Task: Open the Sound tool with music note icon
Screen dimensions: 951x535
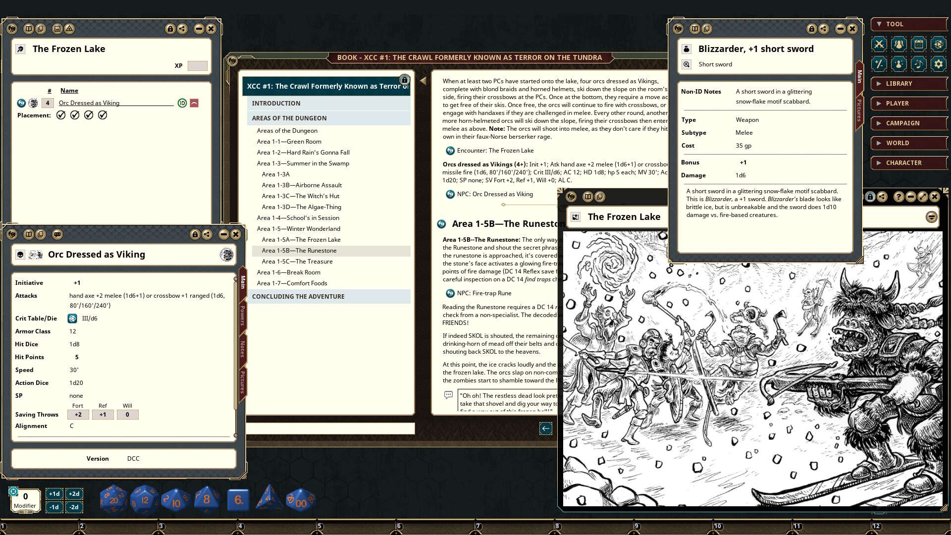Action: 918,63
